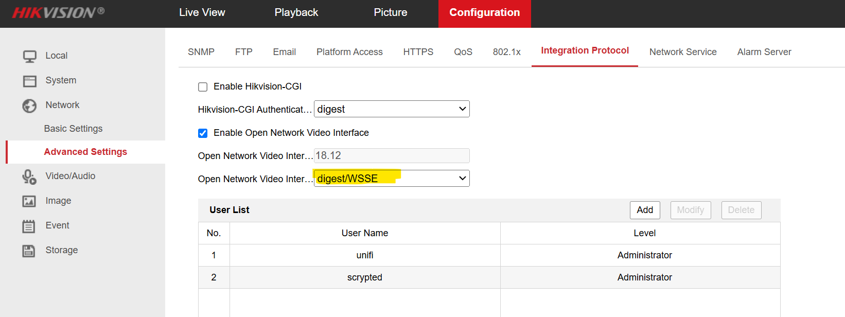Enable the Hikvision-CGI checkbox

[x=203, y=87]
